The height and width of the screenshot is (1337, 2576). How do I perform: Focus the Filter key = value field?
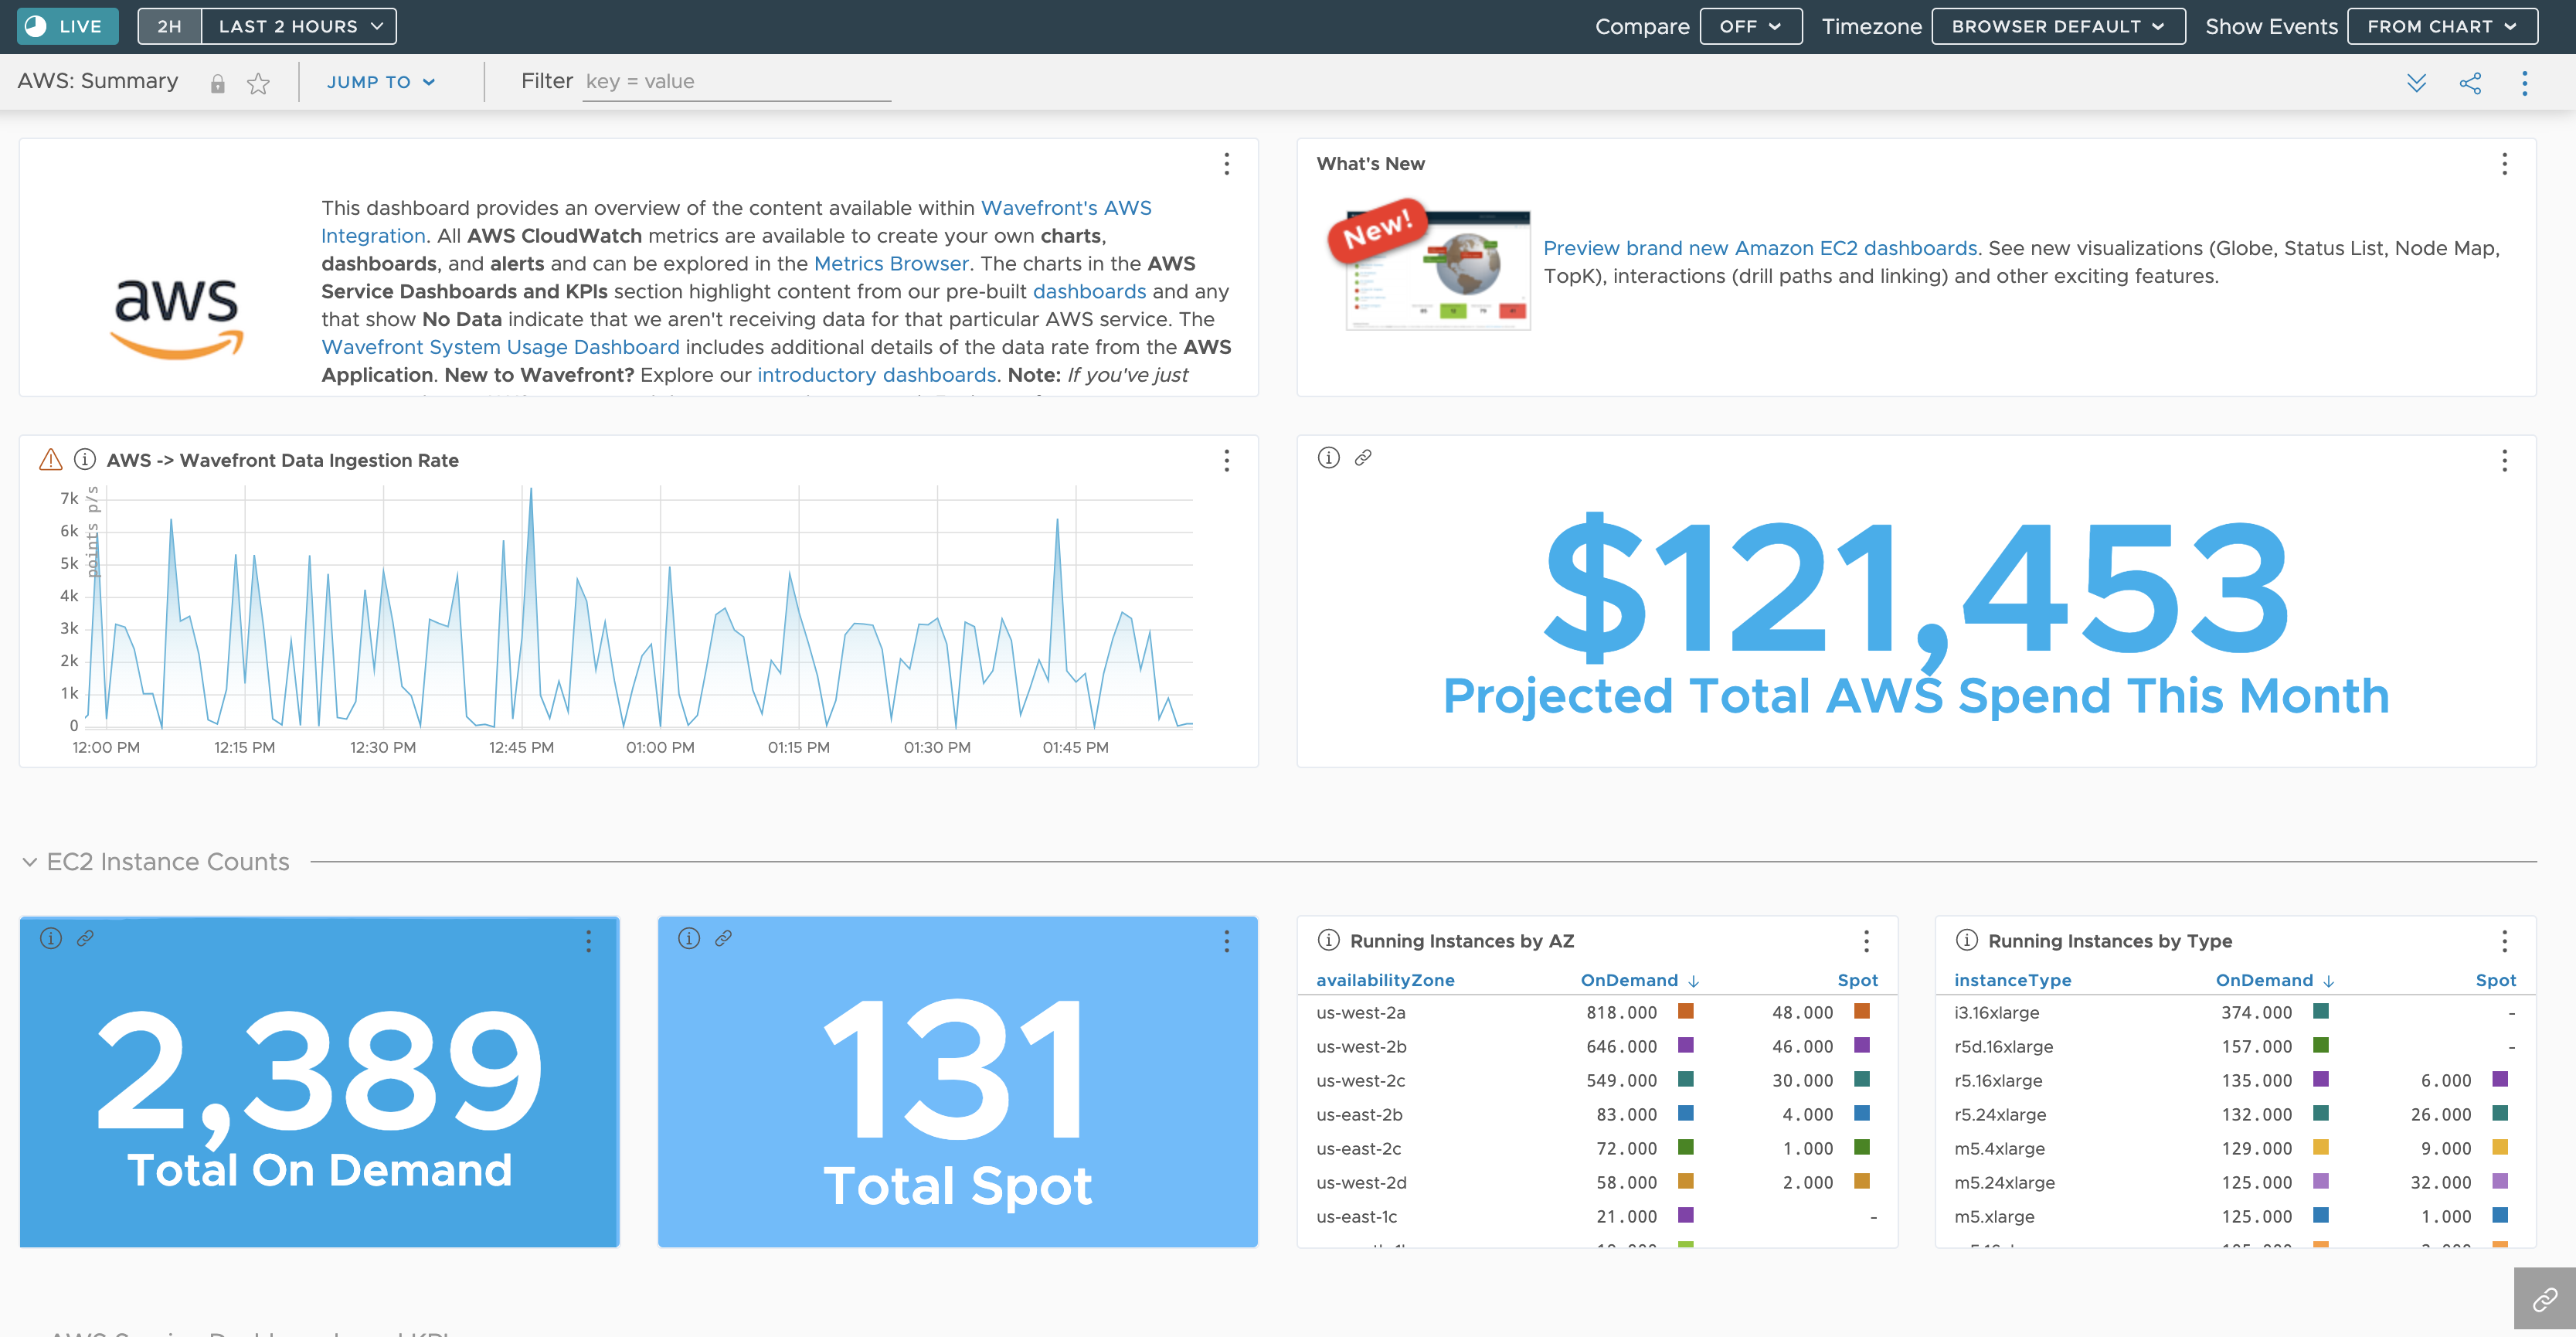click(736, 82)
